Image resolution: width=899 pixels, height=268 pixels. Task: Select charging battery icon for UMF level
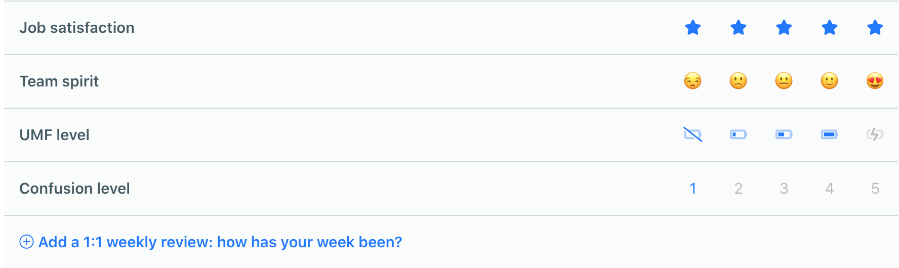point(875,135)
